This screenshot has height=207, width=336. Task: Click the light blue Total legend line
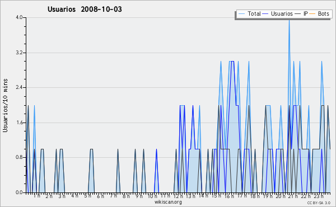tap(241, 14)
